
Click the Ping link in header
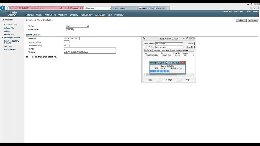[x=242, y=12]
